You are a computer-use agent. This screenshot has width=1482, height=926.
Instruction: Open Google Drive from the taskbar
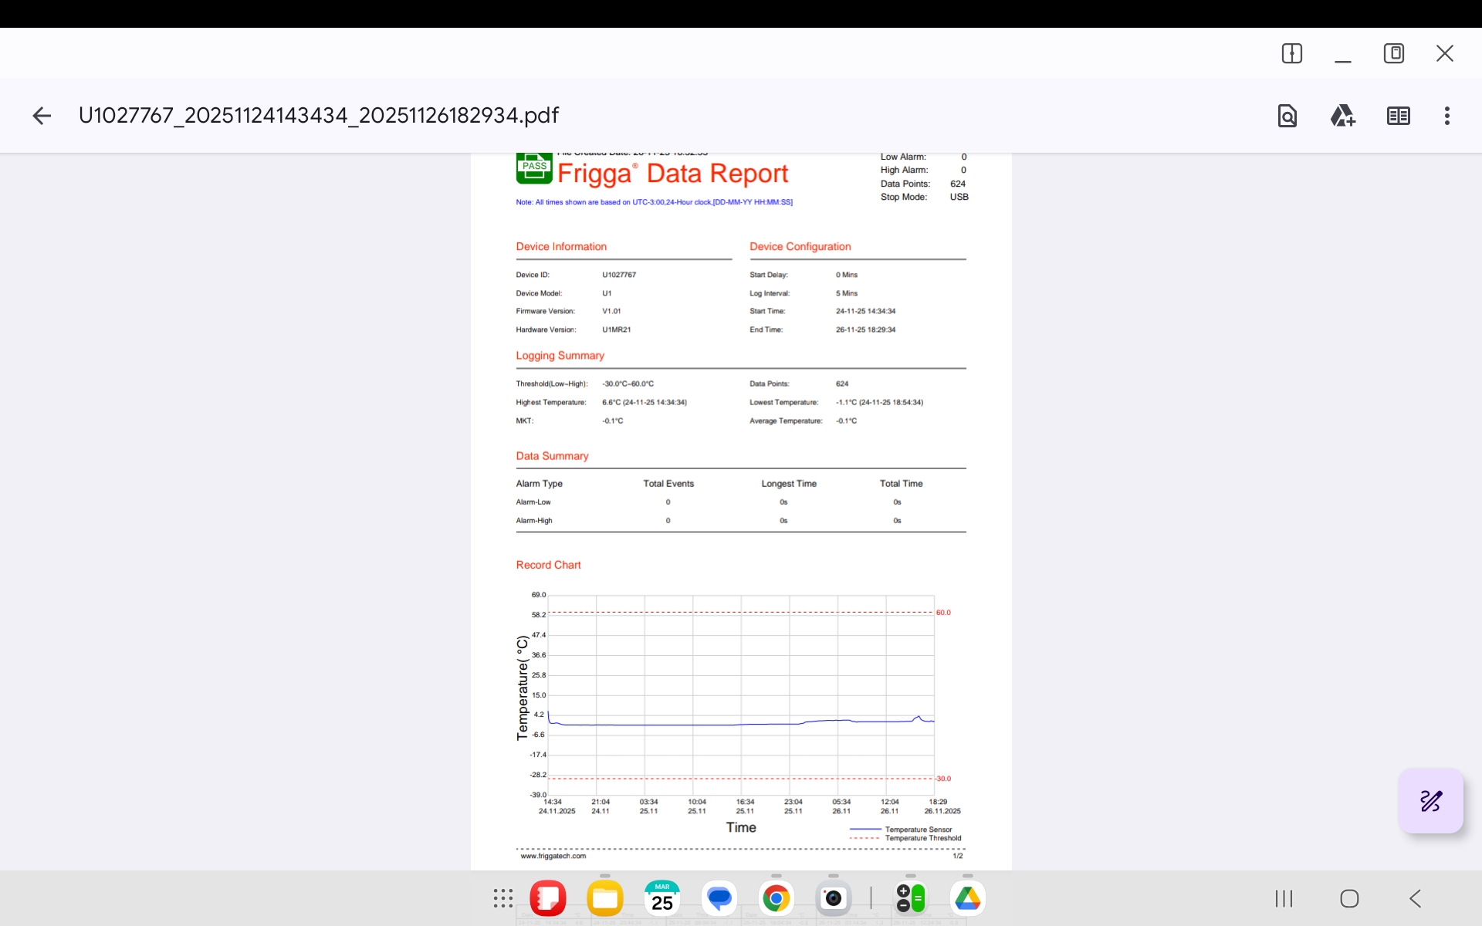tap(968, 898)
